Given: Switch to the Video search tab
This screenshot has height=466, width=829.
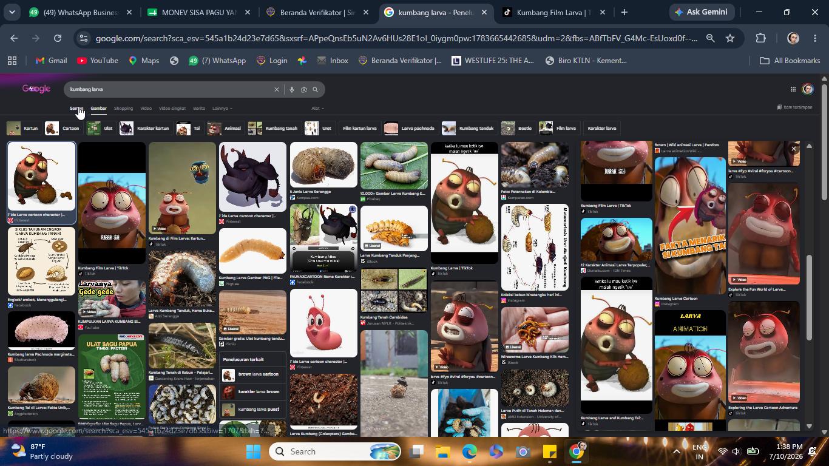Looking at the screenshot, I should coord(146,109).
